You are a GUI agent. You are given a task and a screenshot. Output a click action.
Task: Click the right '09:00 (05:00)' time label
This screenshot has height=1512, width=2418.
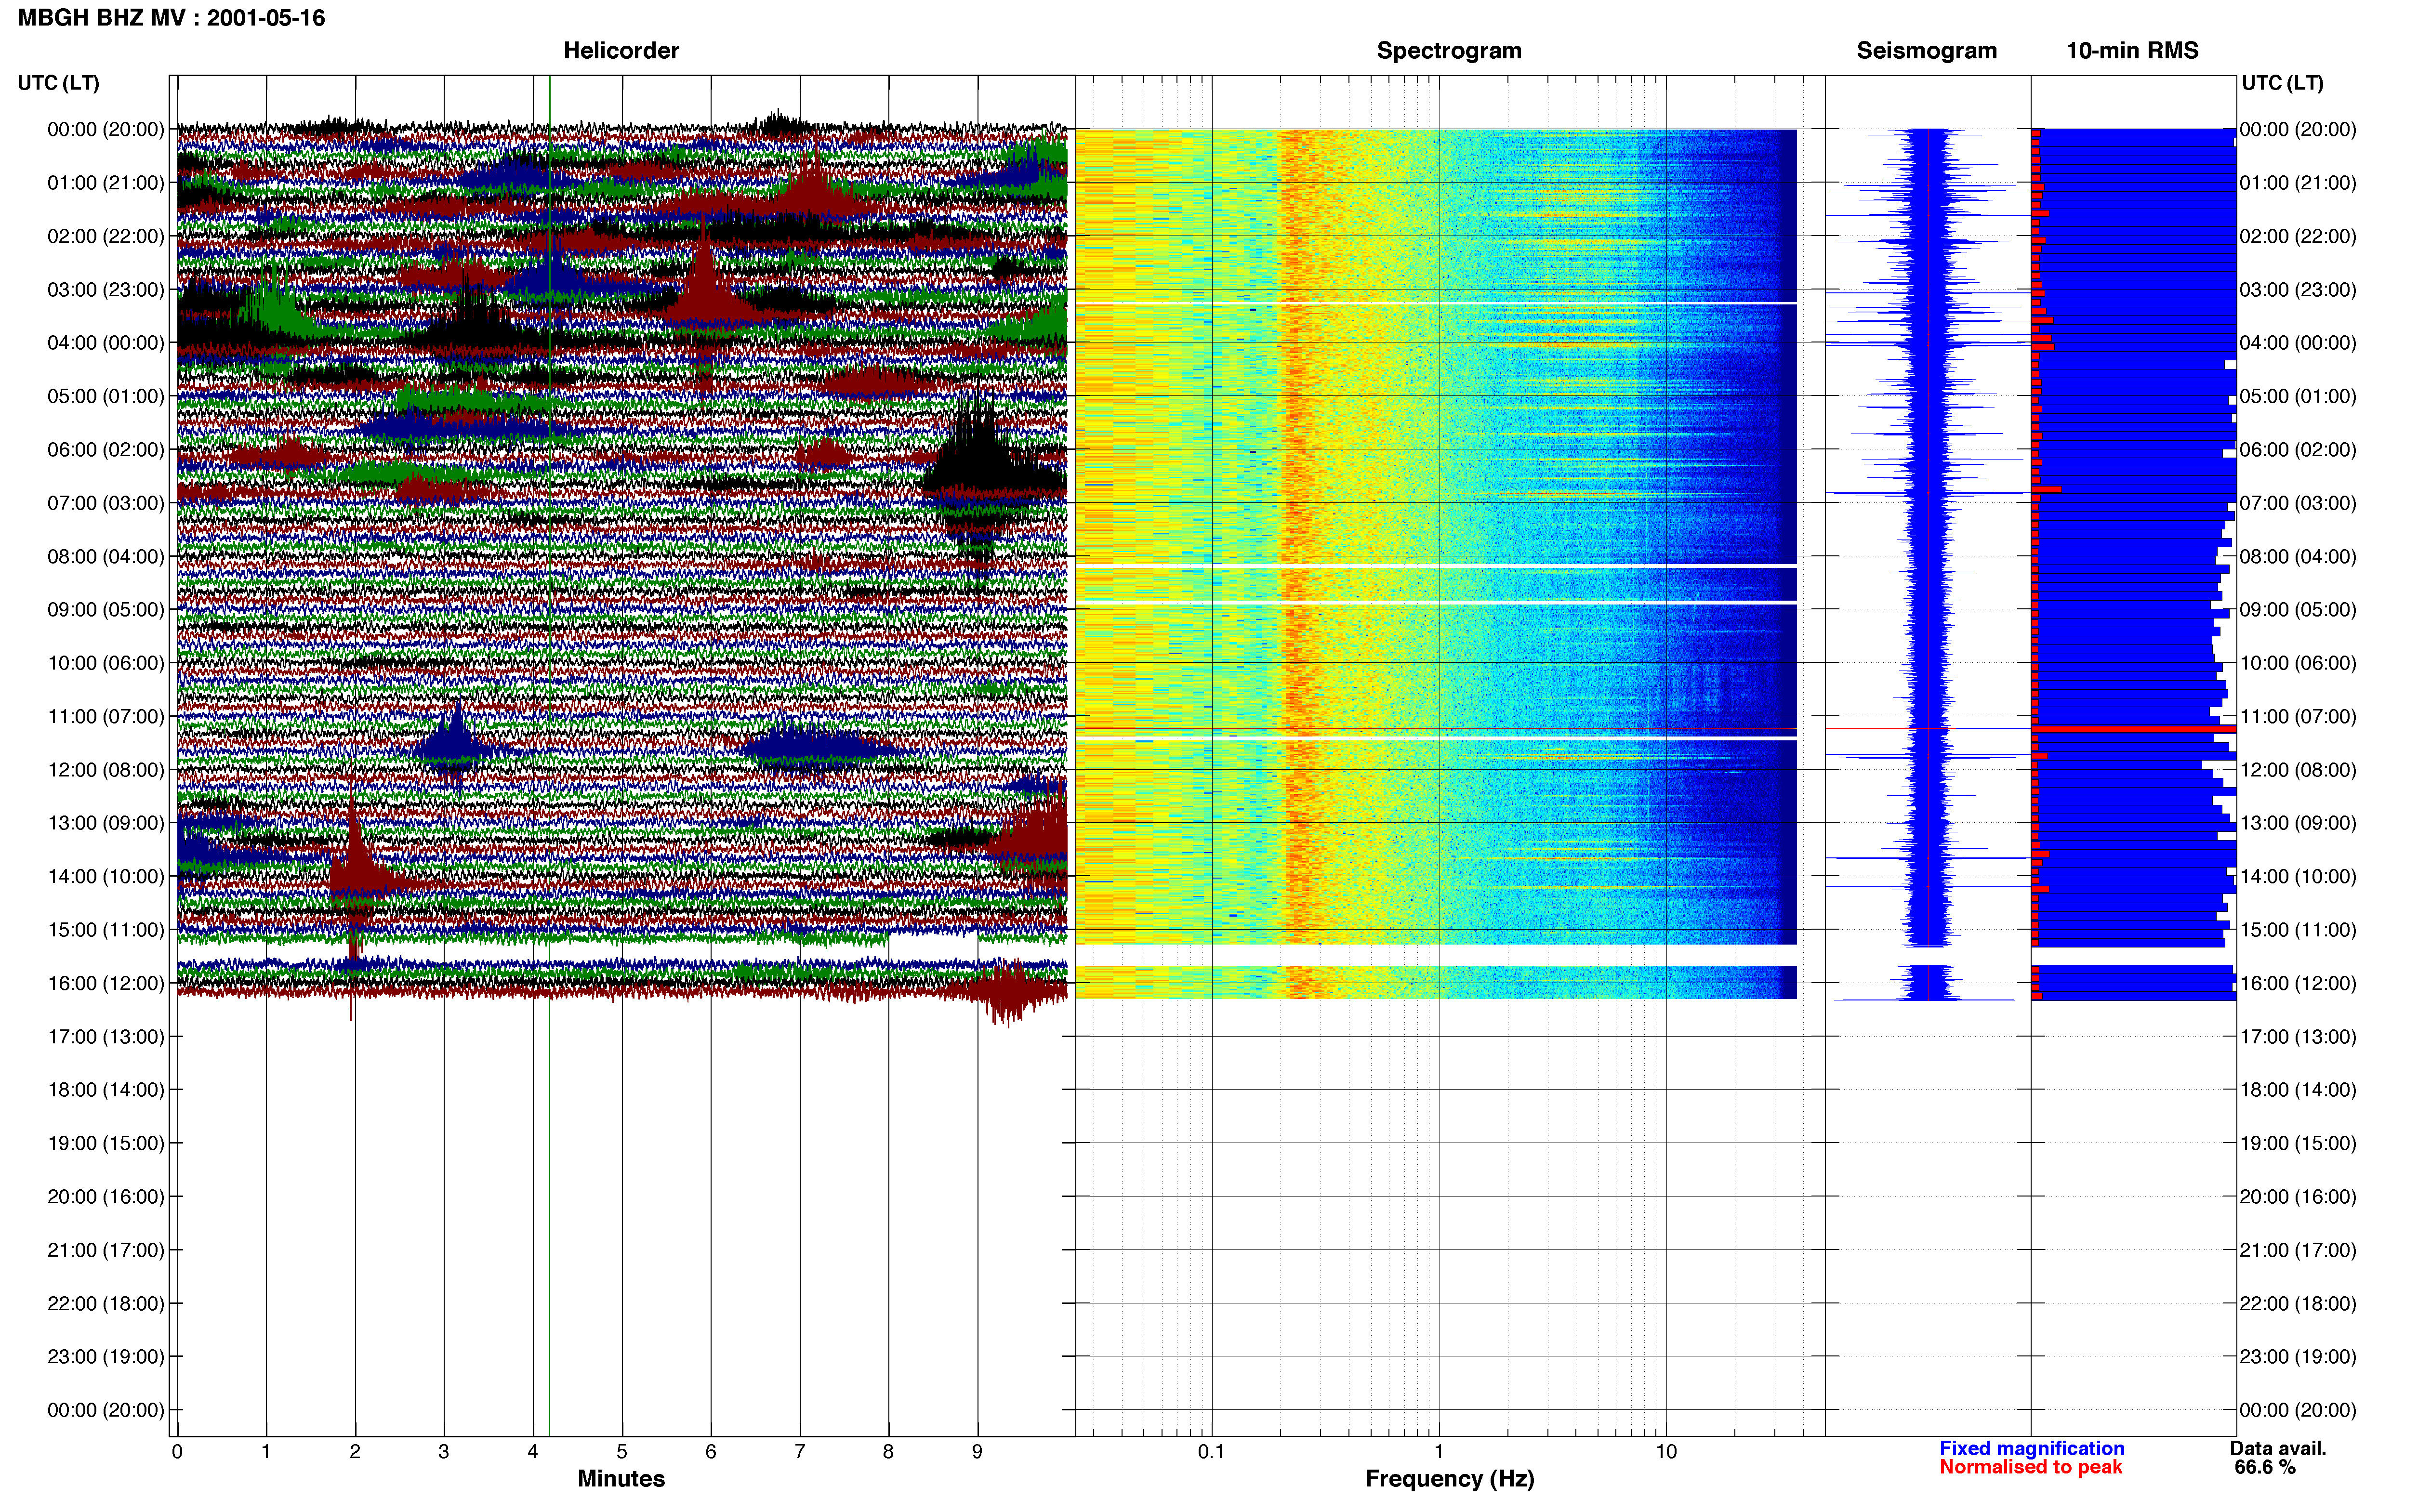point(2298,610)
